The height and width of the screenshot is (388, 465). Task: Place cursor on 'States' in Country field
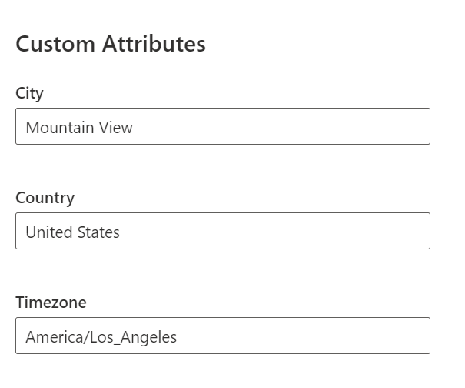(98, 232)
